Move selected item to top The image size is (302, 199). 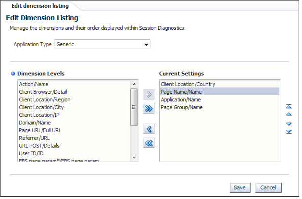[x=289, y=106]
